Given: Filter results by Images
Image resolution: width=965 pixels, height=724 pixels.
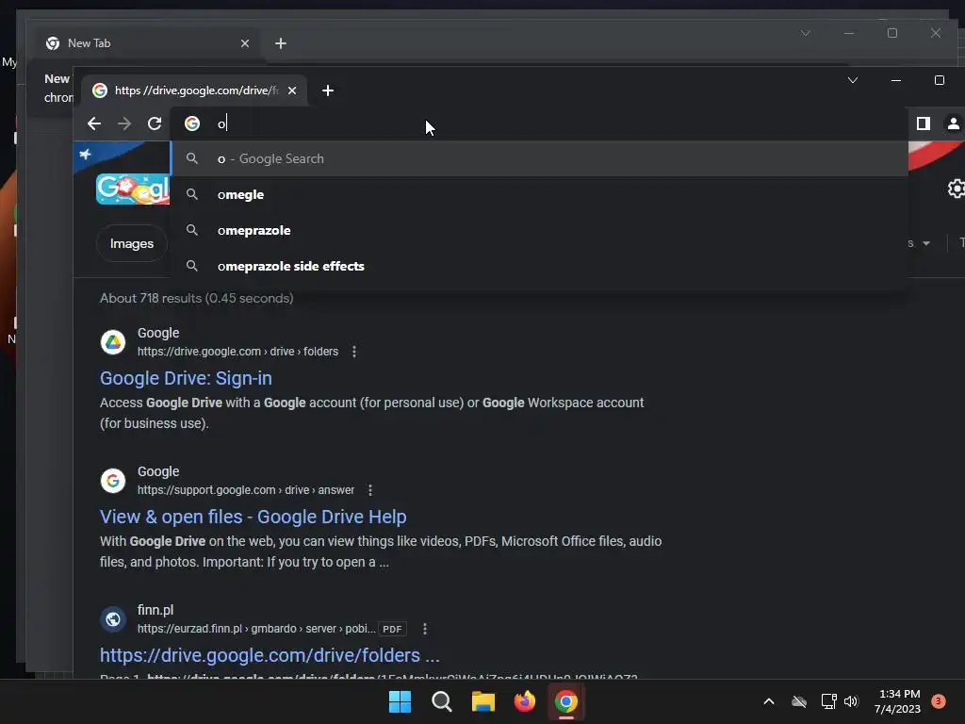Looking at the screenshot, I should tap(132, 244).
